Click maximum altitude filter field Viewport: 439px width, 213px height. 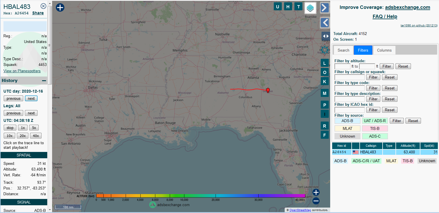coord(367,66)
